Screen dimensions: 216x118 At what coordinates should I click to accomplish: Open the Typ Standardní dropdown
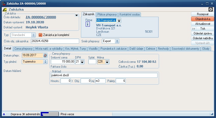pos(33,35)
